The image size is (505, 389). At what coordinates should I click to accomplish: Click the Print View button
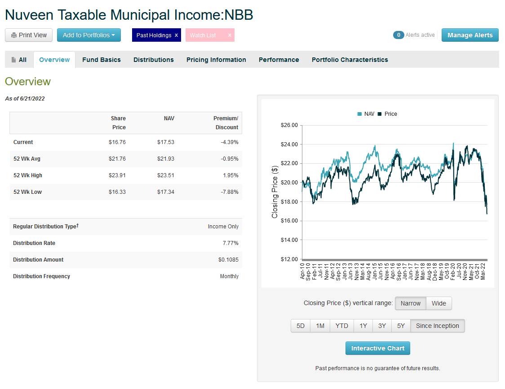pyautogui.click(x=29, y=35)
